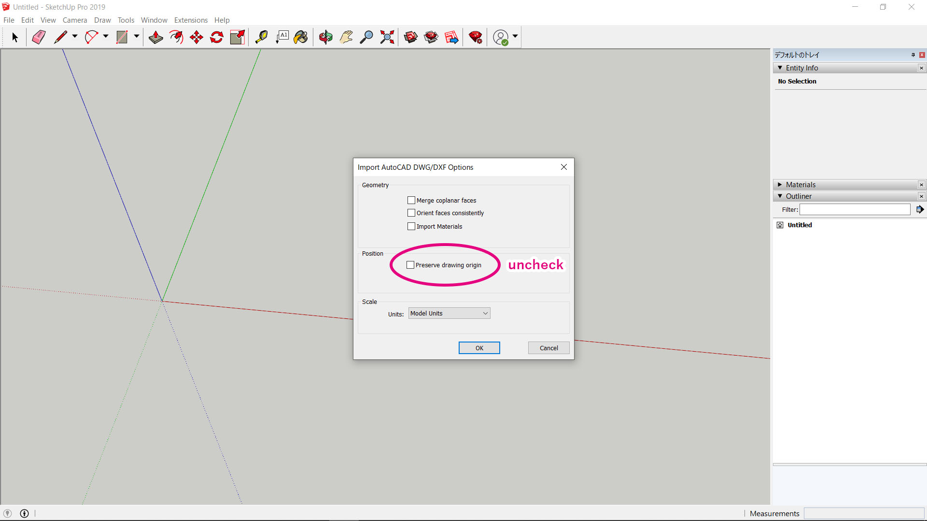927x521 pixels.
Task: Toggle Preserve drawing origin checkbox
Action: 410,265
